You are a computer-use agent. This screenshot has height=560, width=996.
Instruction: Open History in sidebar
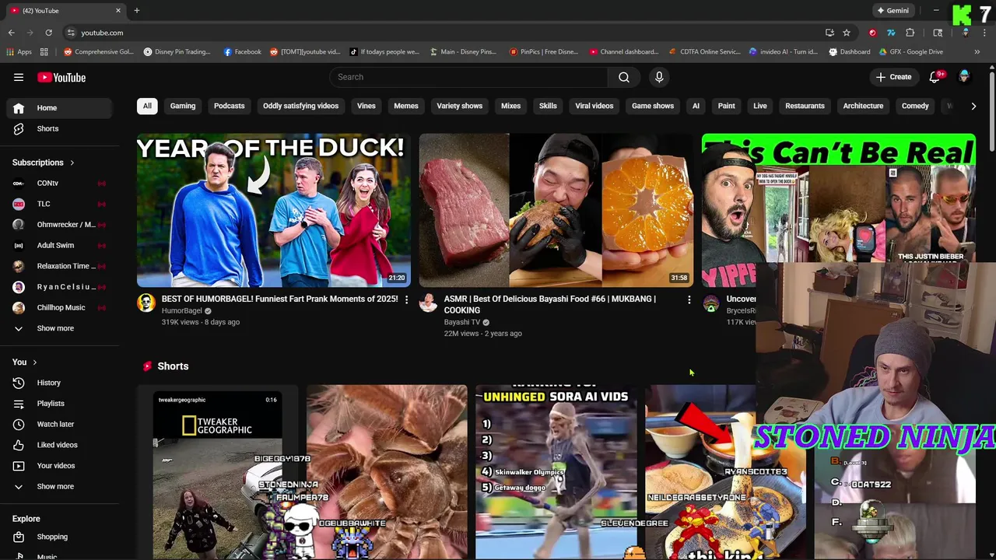(x=59, y=383)
